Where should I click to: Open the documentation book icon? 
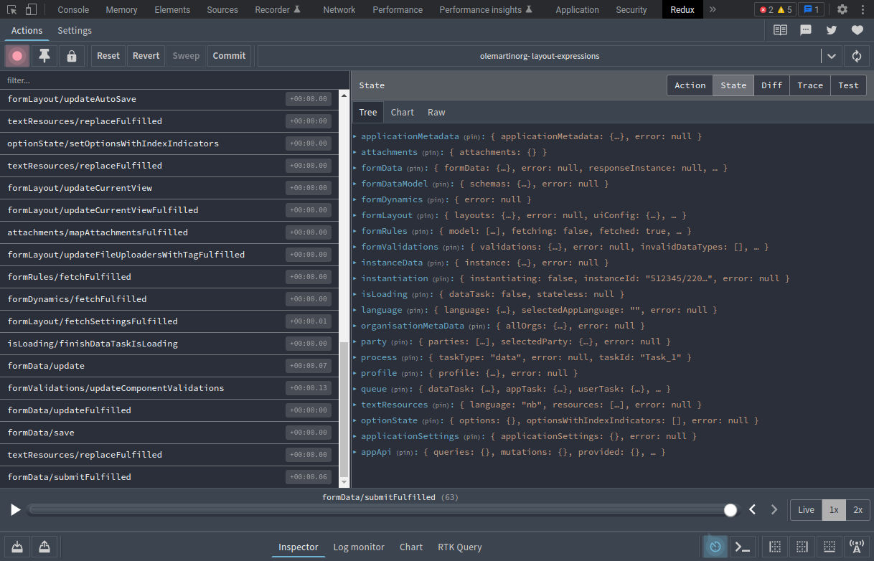point(780,30)
